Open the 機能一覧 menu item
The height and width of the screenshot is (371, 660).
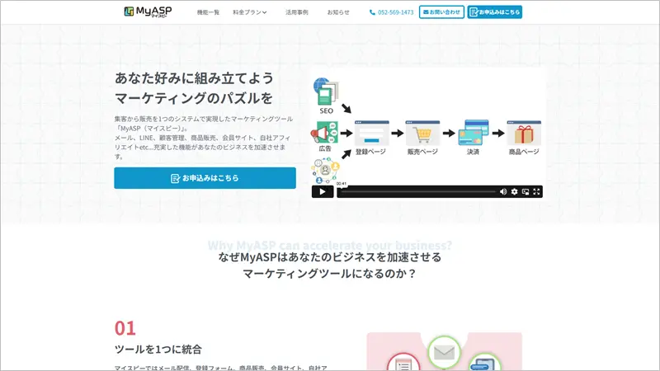coord(209,12)
